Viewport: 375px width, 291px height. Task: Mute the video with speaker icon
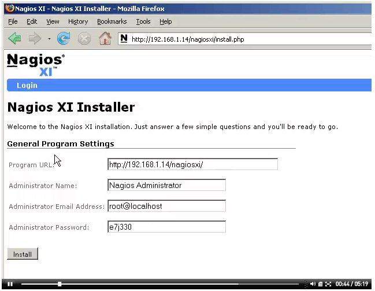pos(313,284)
